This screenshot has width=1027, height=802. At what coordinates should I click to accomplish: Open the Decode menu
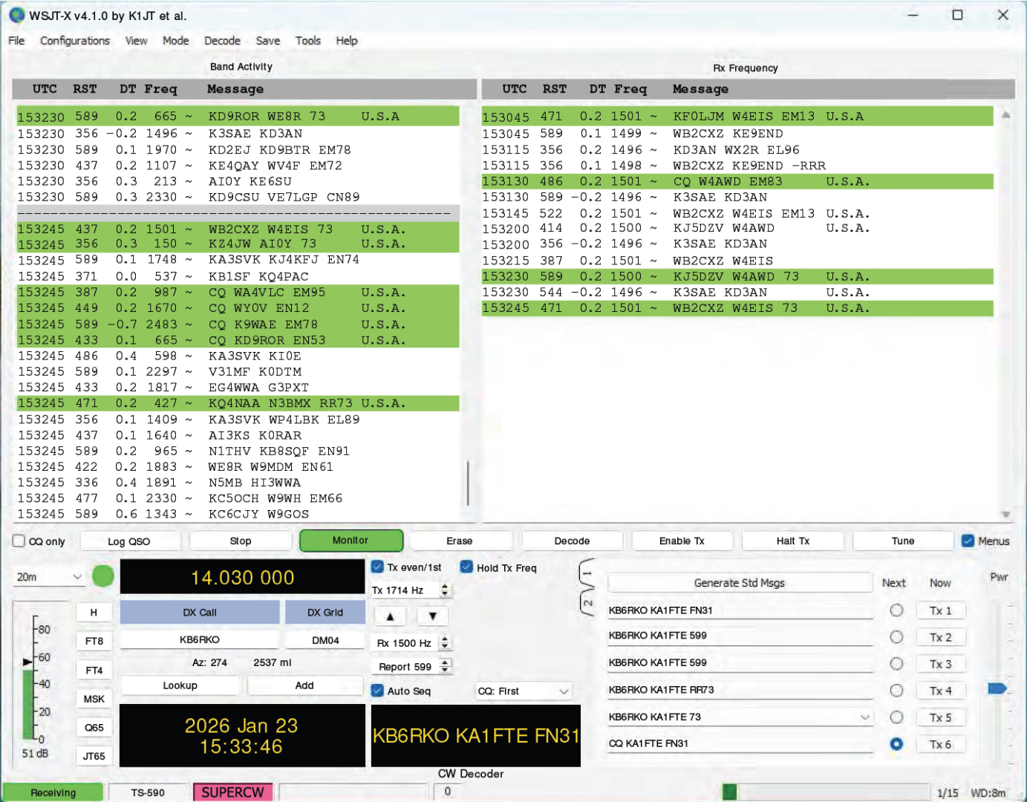tap(222, 41)
